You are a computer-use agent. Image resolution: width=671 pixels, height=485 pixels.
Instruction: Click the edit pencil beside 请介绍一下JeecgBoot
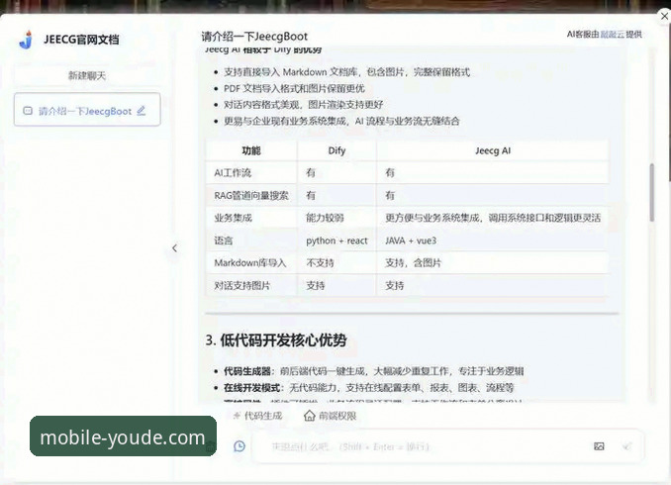point(142,111)
